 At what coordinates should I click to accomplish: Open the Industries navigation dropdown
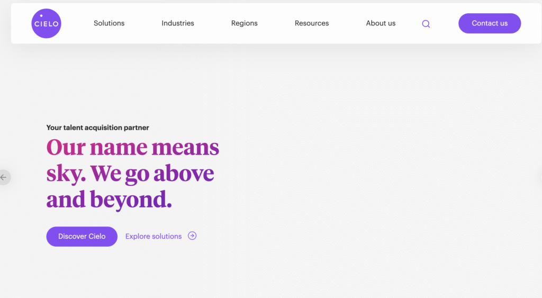coord(178,23)
